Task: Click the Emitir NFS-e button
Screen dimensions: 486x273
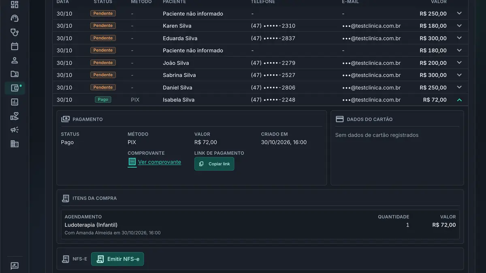Action: [x=117, y=259]
